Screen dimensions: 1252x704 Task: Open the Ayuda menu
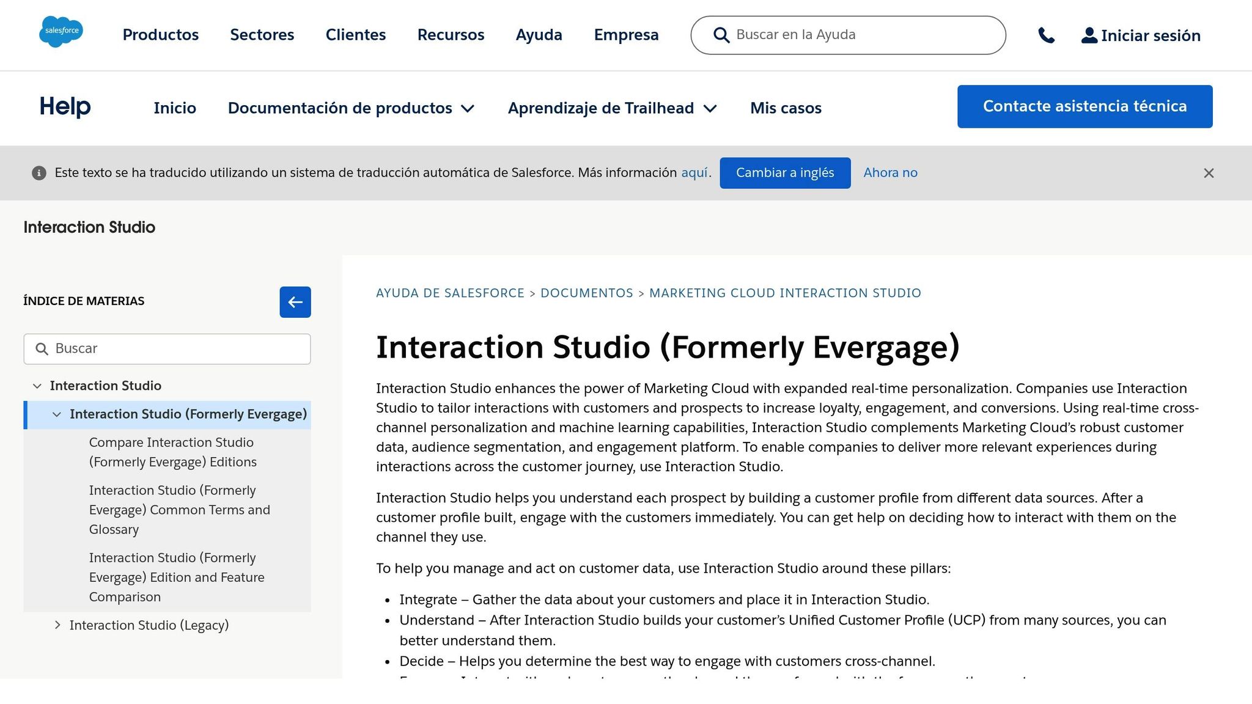click(539, 35)
